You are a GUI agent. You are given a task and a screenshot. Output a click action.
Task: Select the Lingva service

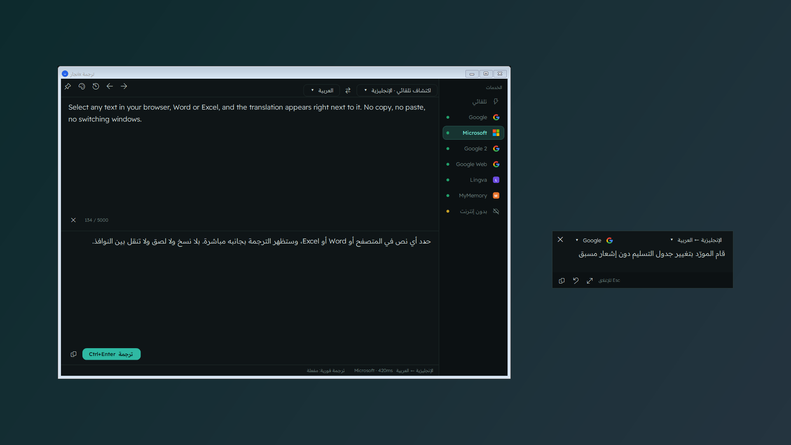coord(473,180)
